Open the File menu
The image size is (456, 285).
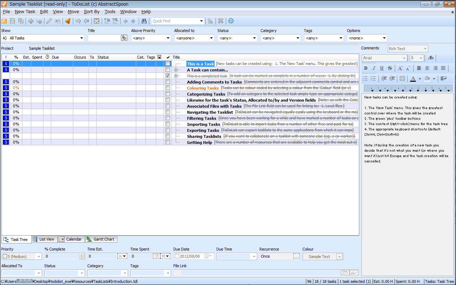pyautogui.click(x=6, y=12)
